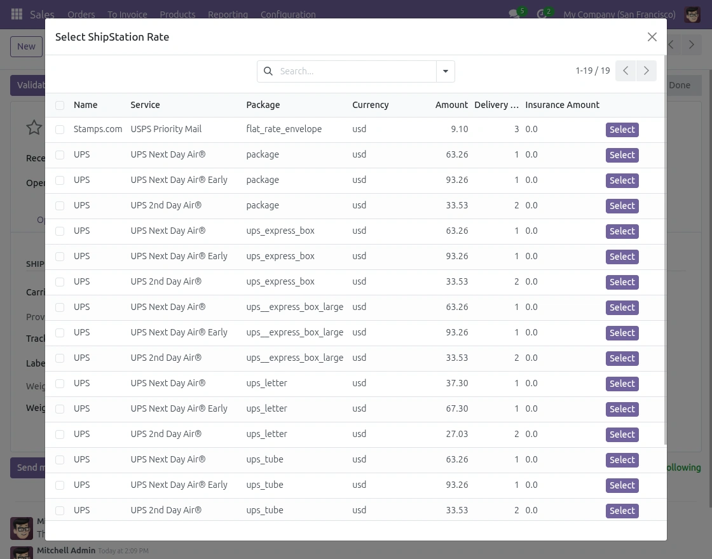Go to previous page of rates
This screenshot has height=559, width=712.
(626, 71)
